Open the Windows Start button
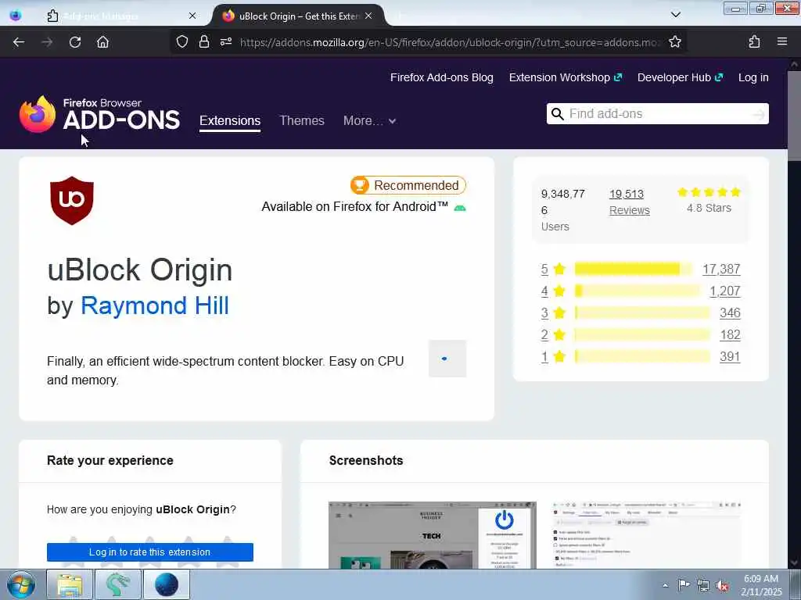The width and height of the screenshot is (801, 600). point(20,584)
